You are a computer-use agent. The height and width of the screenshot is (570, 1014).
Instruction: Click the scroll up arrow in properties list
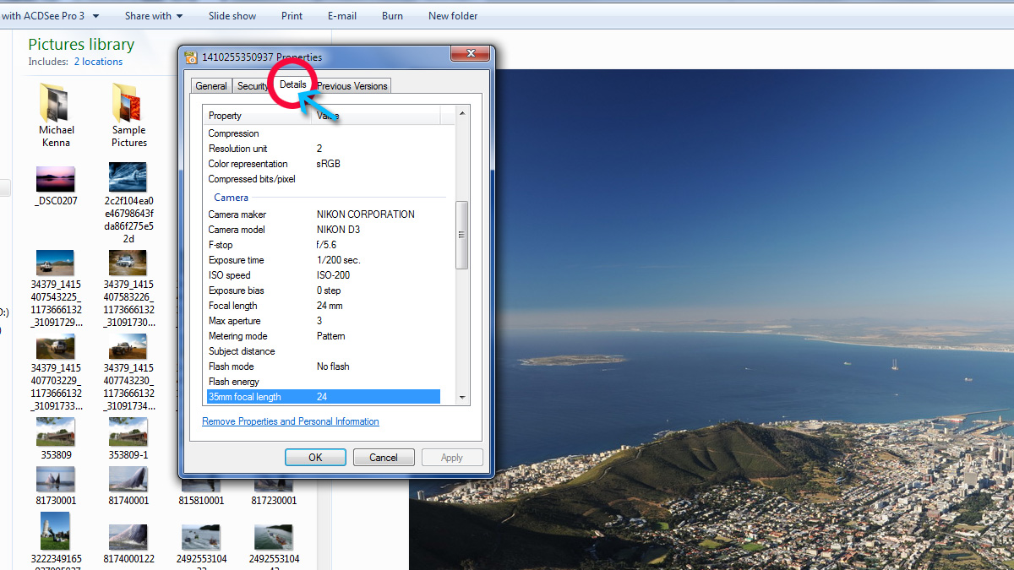tap(461, 112)
